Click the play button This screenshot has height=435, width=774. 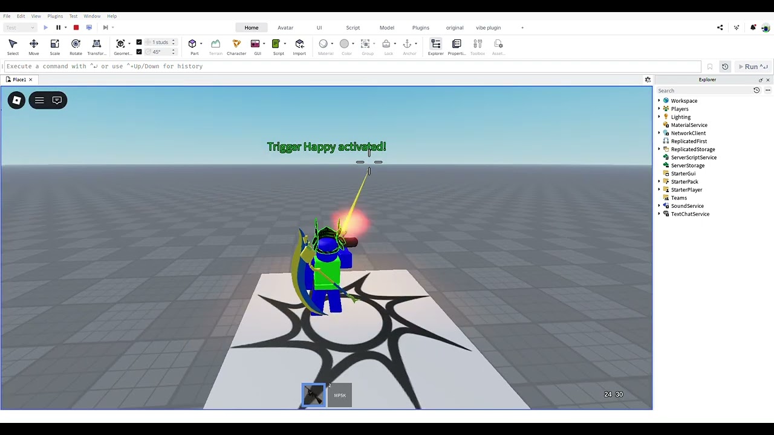(x=45, y=27)
